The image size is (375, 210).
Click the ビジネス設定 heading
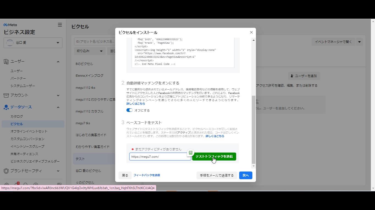pyautogui.click(x=19, y=32)
